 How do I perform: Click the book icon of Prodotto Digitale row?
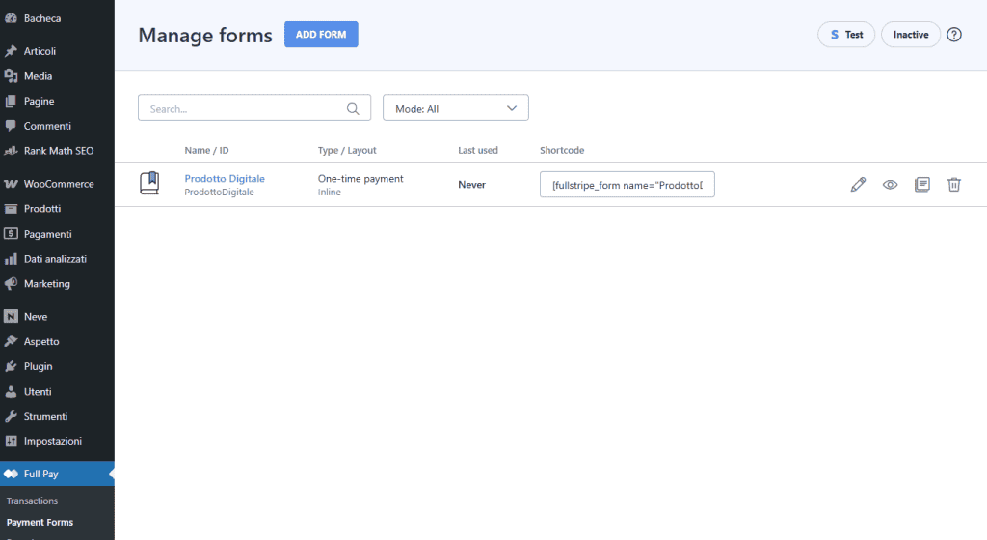pos(149,183)
